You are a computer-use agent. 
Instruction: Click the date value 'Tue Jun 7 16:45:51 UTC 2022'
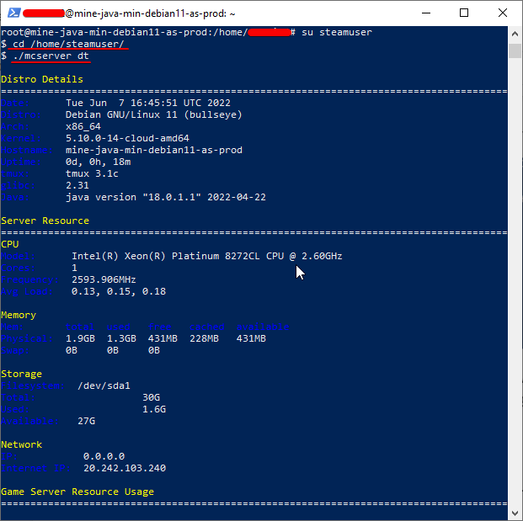[147, 103]
